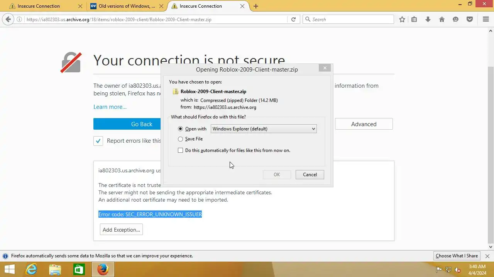This screenshot has width=494, height=277.
Task: Open the Firefox hamburger menu
Action: click(x=486, y=19)
